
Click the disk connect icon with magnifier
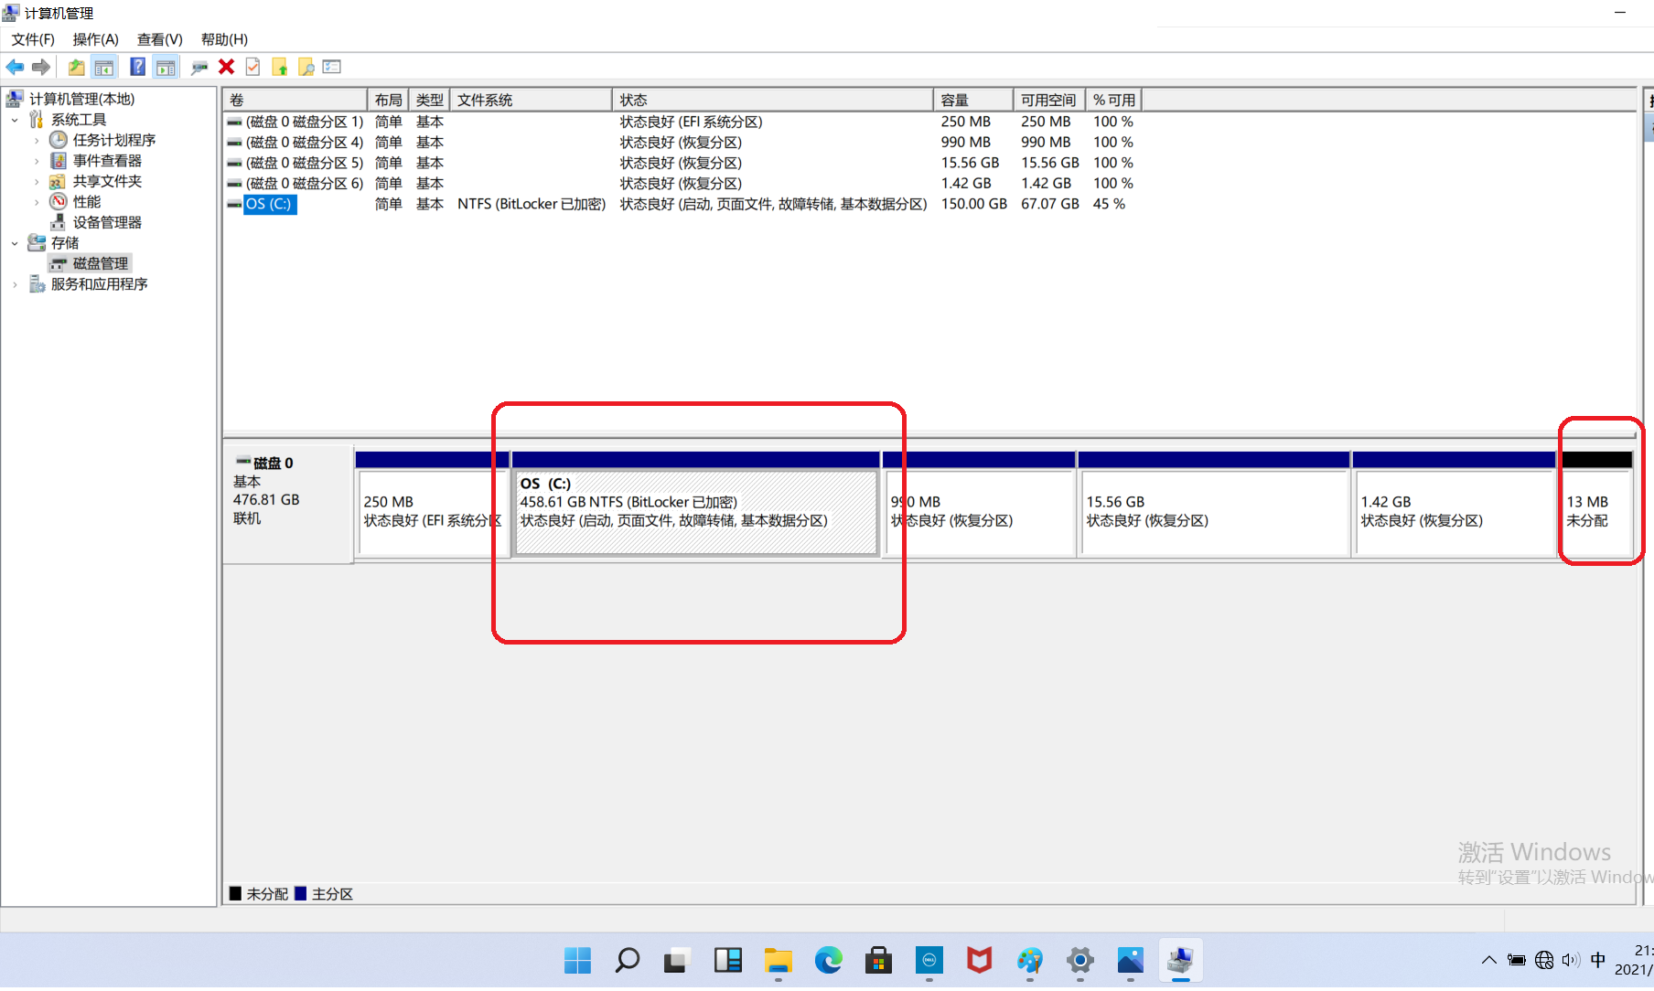pos(199,67)
